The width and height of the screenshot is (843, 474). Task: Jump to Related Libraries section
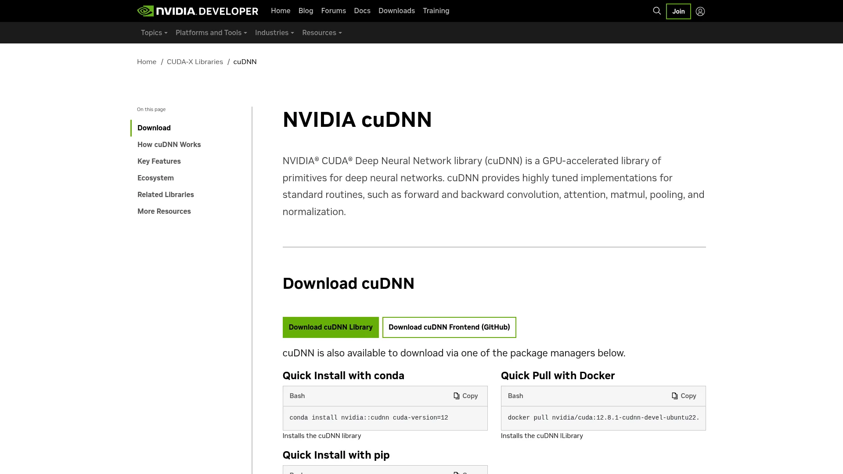(166, 195)
